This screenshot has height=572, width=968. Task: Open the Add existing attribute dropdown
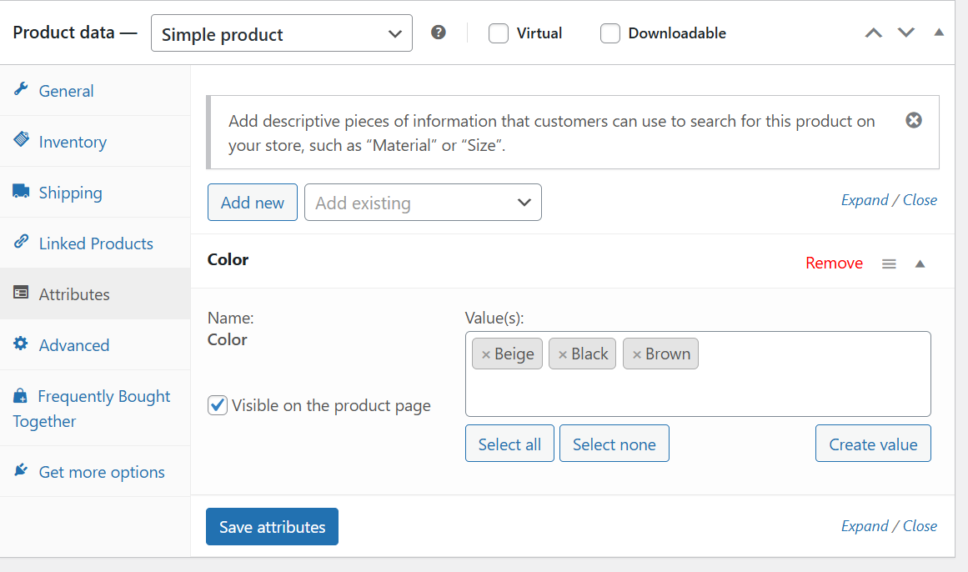coord(423,202)
